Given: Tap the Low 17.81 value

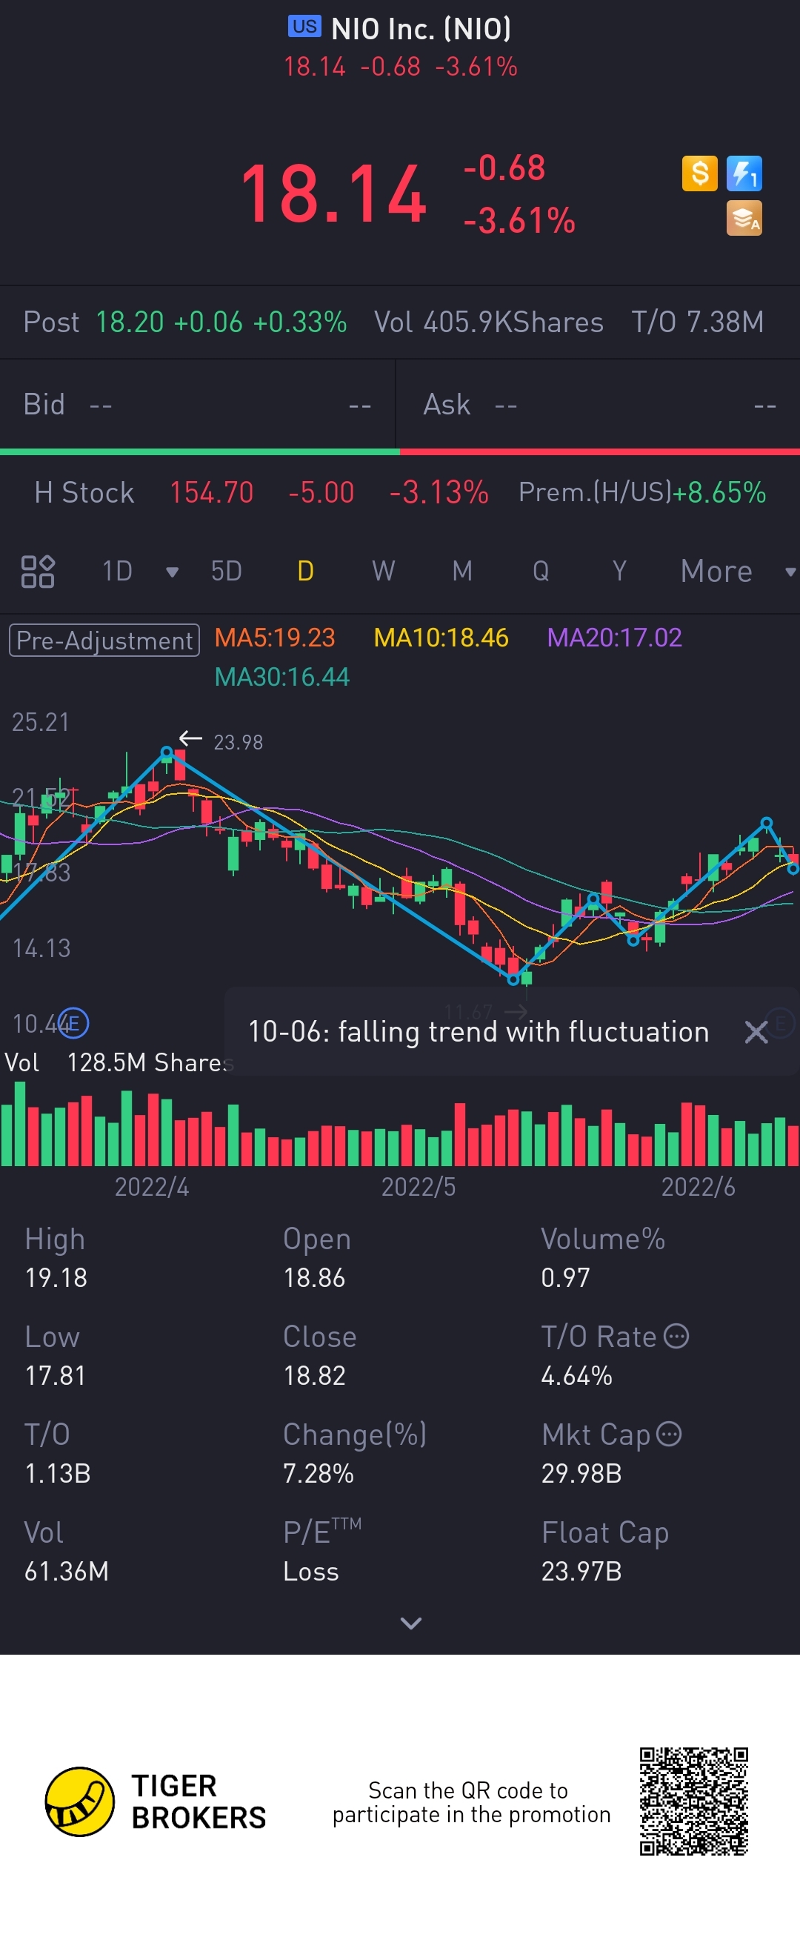Looking at the screenshot, I should coord(56,1375).
